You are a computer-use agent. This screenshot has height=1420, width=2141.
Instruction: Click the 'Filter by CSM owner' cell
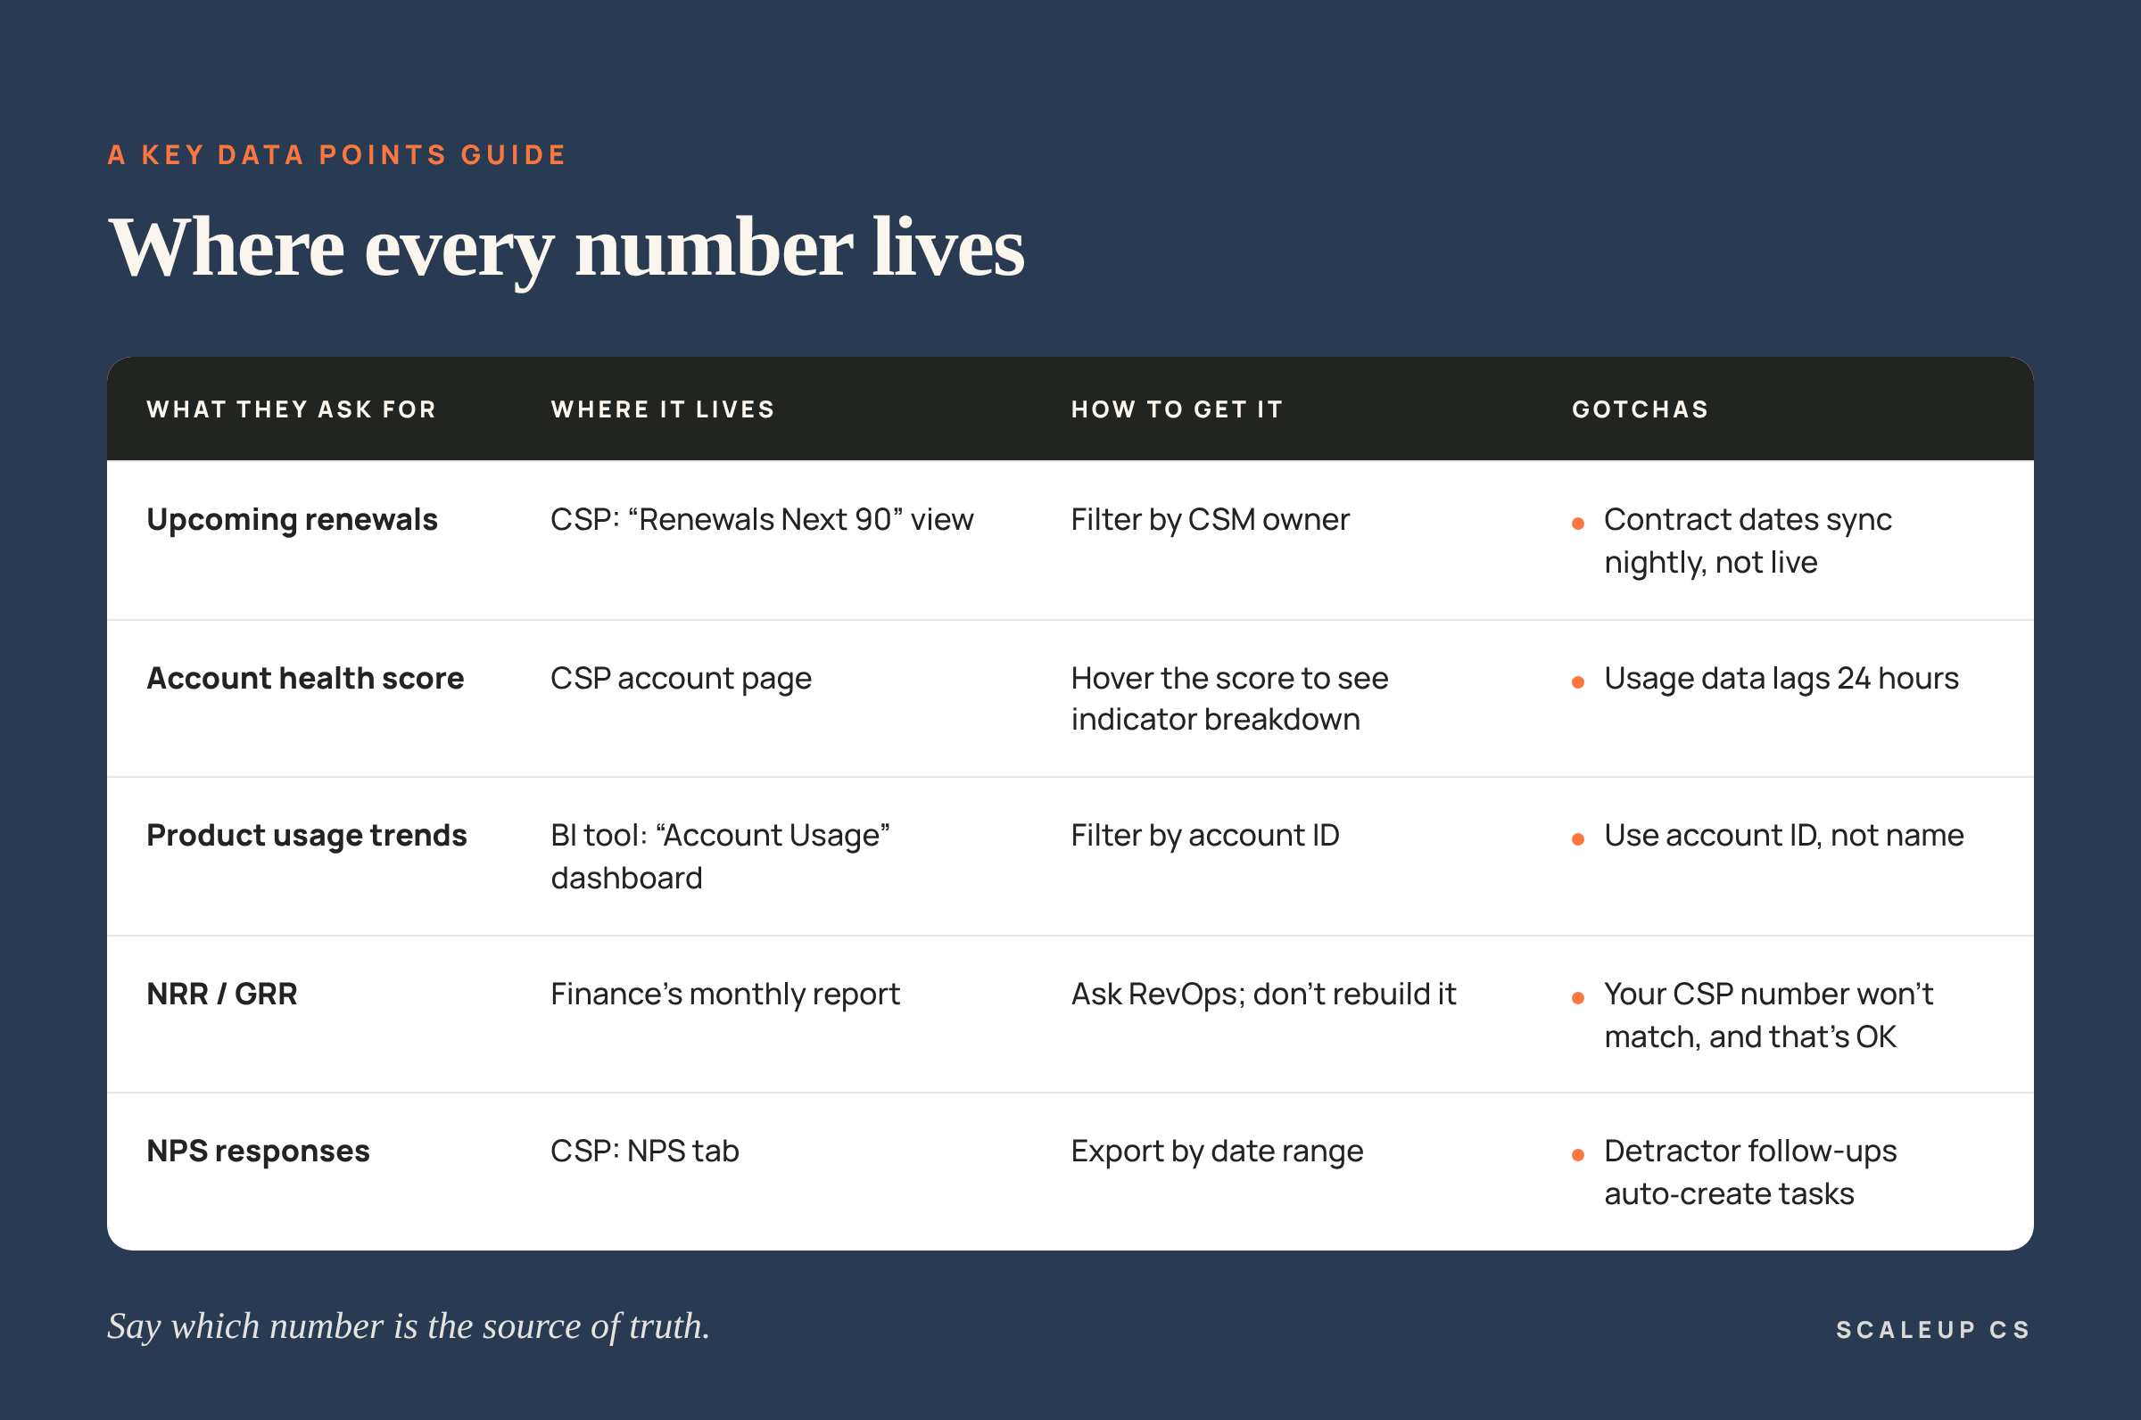(x=1210, y=520)
